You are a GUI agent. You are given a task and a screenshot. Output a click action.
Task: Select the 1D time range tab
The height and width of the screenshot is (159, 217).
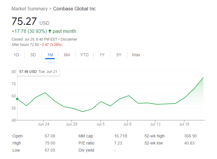click(16, 55)
